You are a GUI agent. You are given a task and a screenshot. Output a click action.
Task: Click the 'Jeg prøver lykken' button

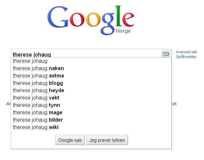coord(107,140)
